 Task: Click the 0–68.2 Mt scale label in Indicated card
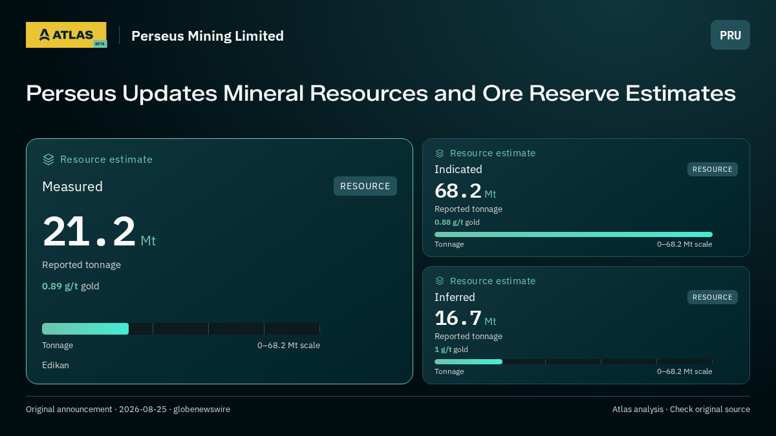coord(684,244)
